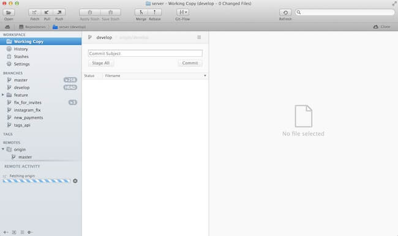This screenshot has height=236, width=398.
Task: Click the origin/develop tracking label
Action: [133, 37]
